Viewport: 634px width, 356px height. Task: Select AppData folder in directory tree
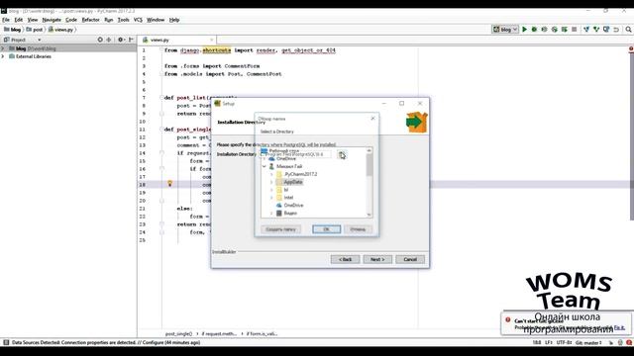293,182
